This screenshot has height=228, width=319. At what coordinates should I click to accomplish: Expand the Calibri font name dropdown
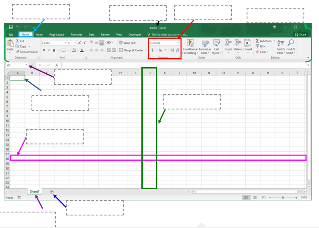coord(65,43)
